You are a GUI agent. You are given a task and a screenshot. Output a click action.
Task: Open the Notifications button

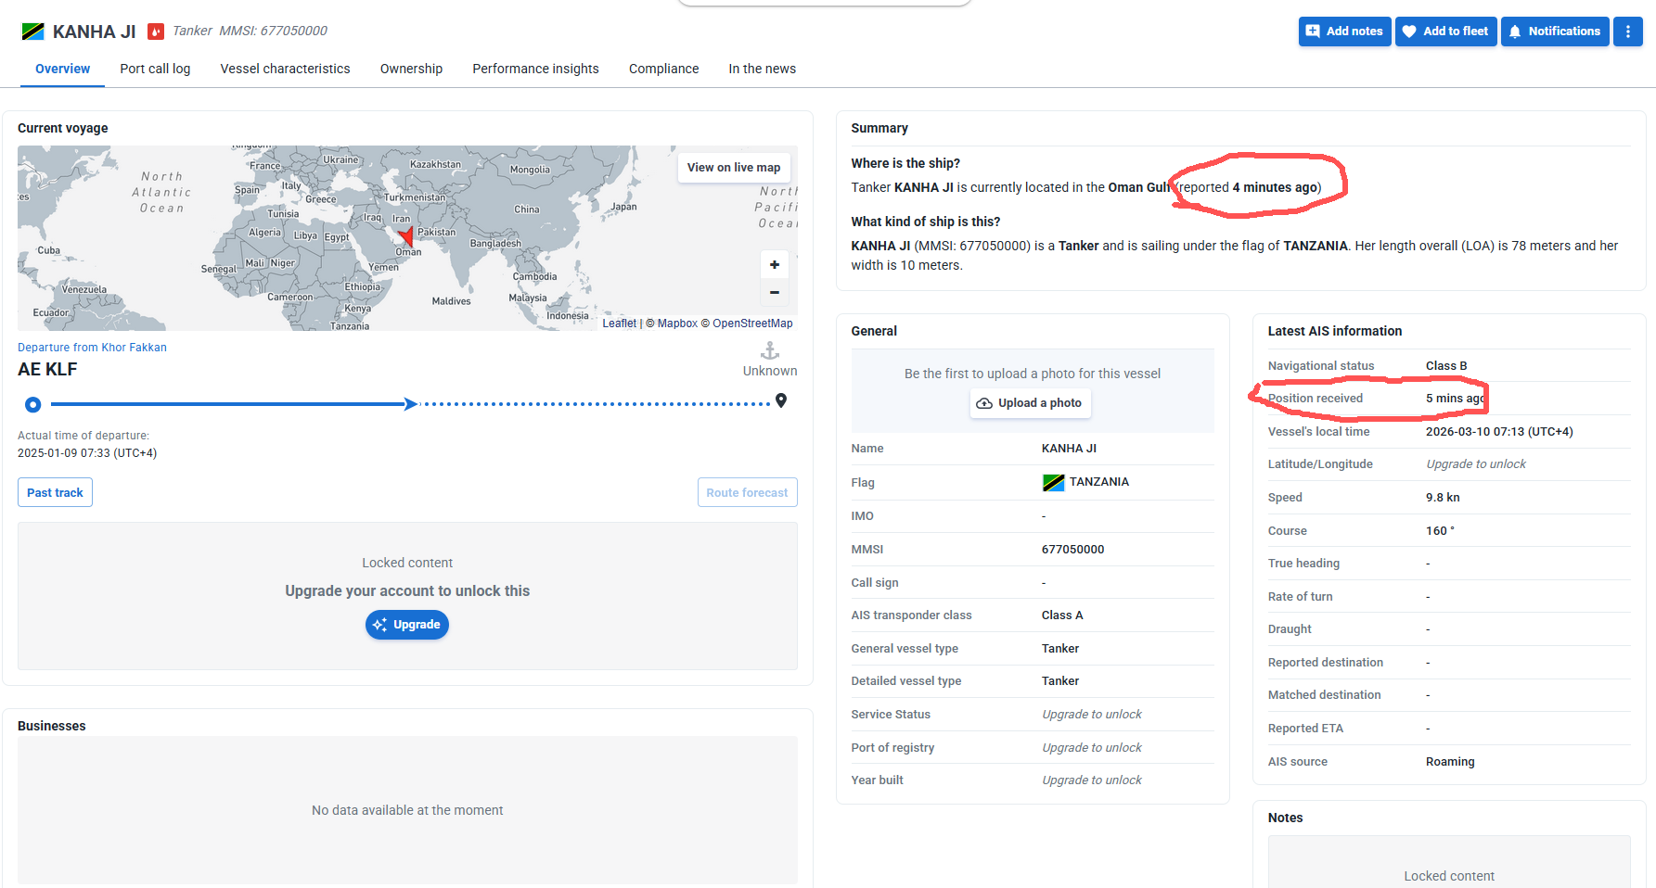click(1555, 32)
